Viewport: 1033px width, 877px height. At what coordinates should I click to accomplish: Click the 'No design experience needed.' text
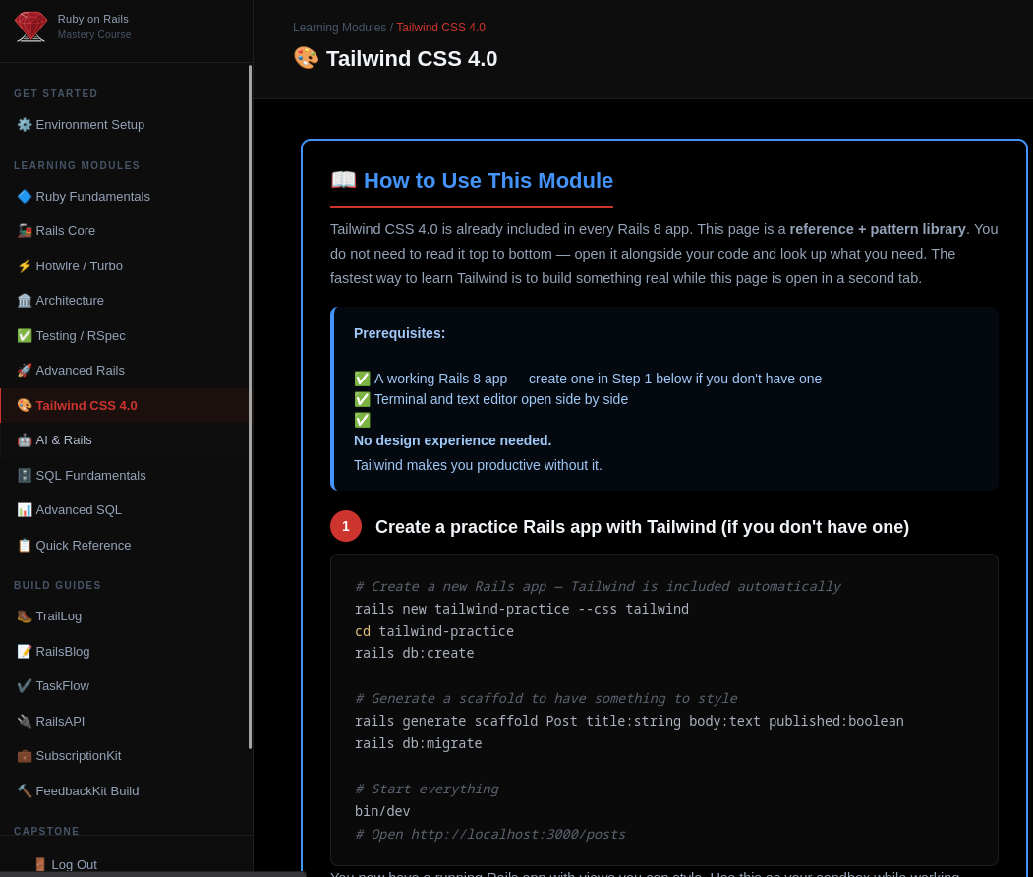(452, 440)
